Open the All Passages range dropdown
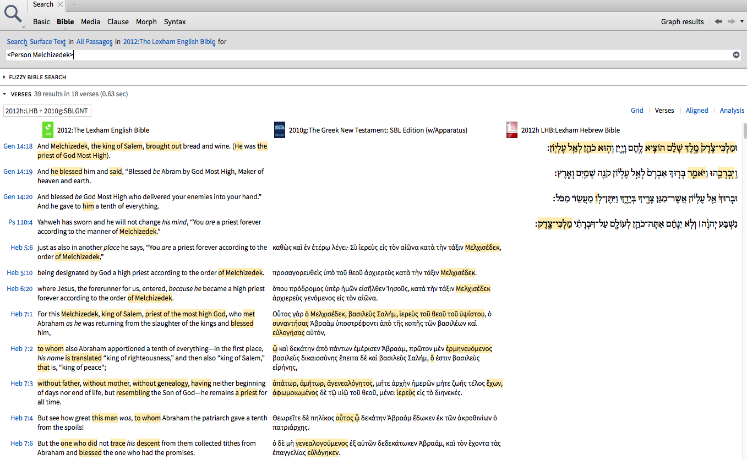Viewport: 747px width, 460px height. click(94, 41)
